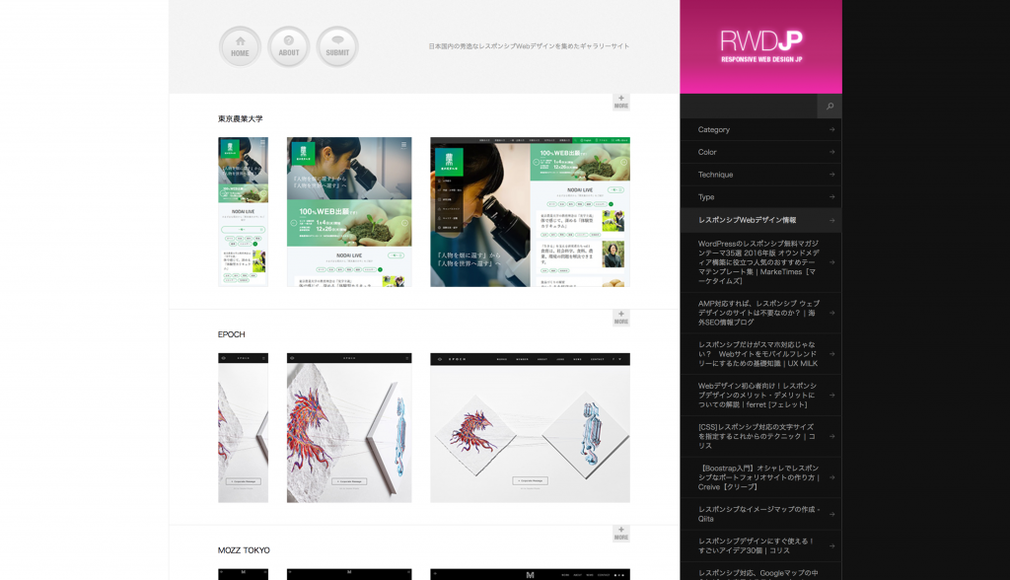Open the ABOUT round button
1010x580 pixels.
tap(289, 46)
